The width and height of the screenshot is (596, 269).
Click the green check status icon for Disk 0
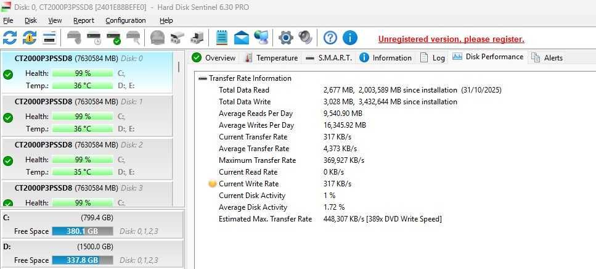(x=8, y=75)
